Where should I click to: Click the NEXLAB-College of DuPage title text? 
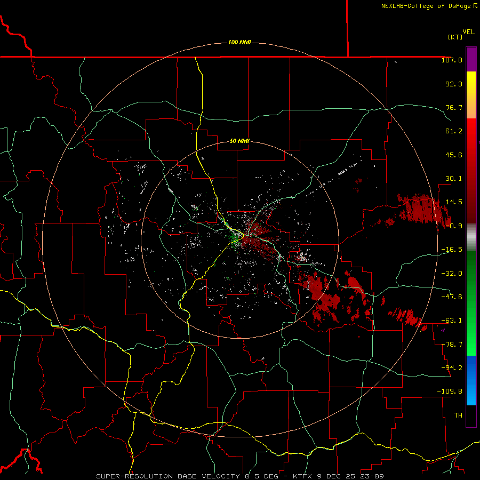coord(429,6)
